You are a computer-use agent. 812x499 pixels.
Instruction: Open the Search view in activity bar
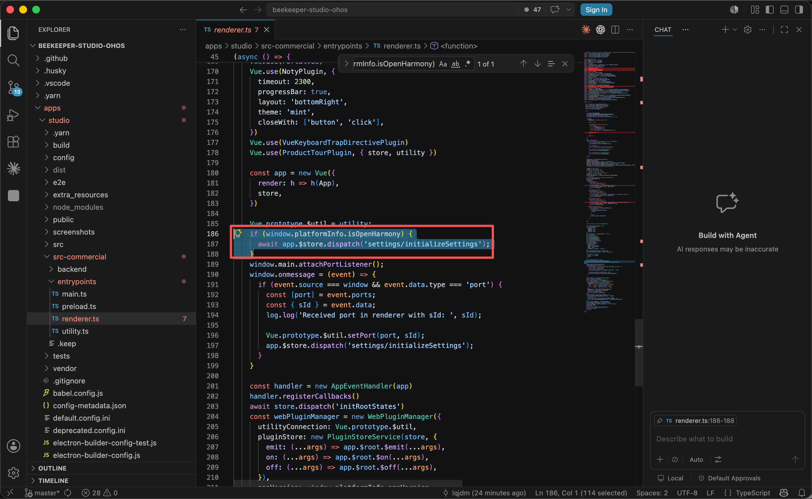pos(13,60)
